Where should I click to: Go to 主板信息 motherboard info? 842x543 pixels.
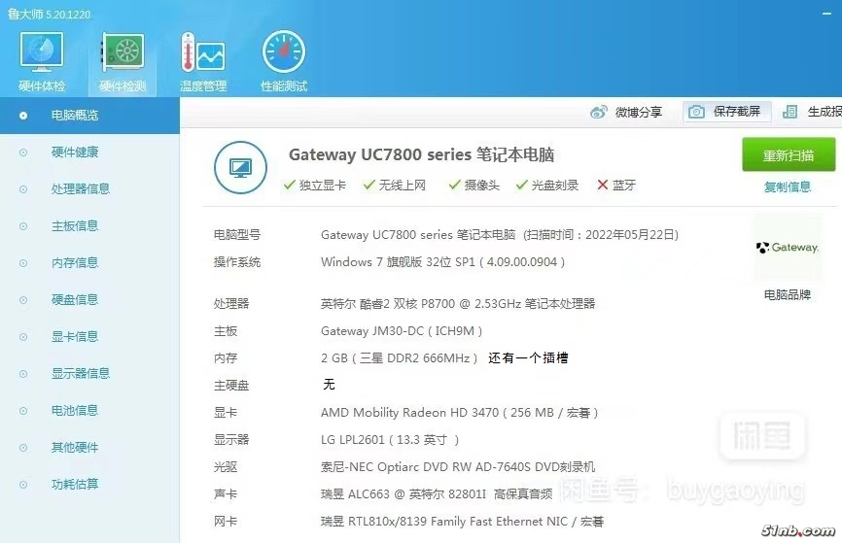point(75,226)
